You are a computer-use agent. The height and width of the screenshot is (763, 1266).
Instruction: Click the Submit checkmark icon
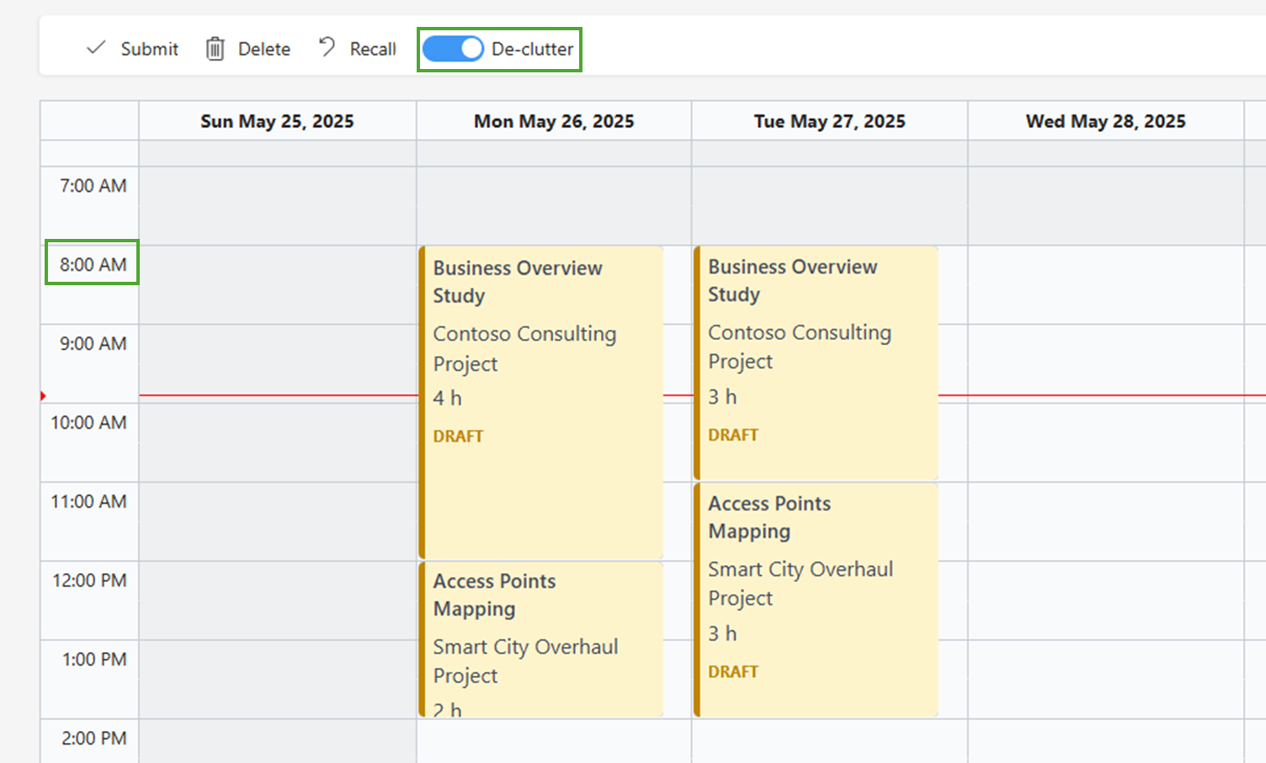96,48
